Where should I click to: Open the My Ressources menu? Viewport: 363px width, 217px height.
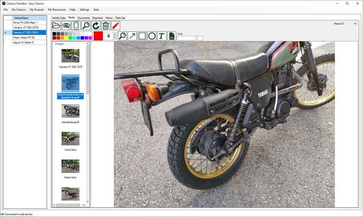pos(57,10)
